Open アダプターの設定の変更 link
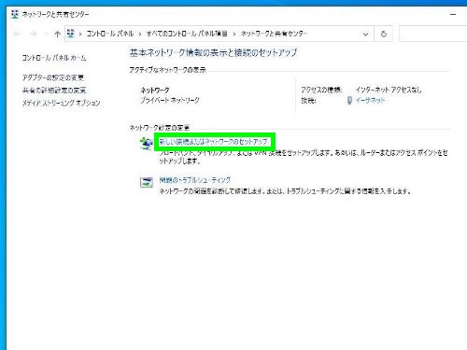467x350 pixels. click(x=53, y=77)
